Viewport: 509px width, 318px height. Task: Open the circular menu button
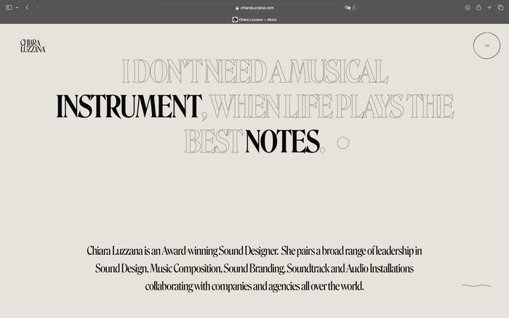[486, 46]
